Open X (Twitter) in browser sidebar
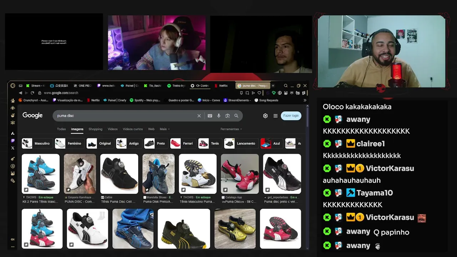Image resolution: width=457 pixels, height=257 pixels. (13, 148)
